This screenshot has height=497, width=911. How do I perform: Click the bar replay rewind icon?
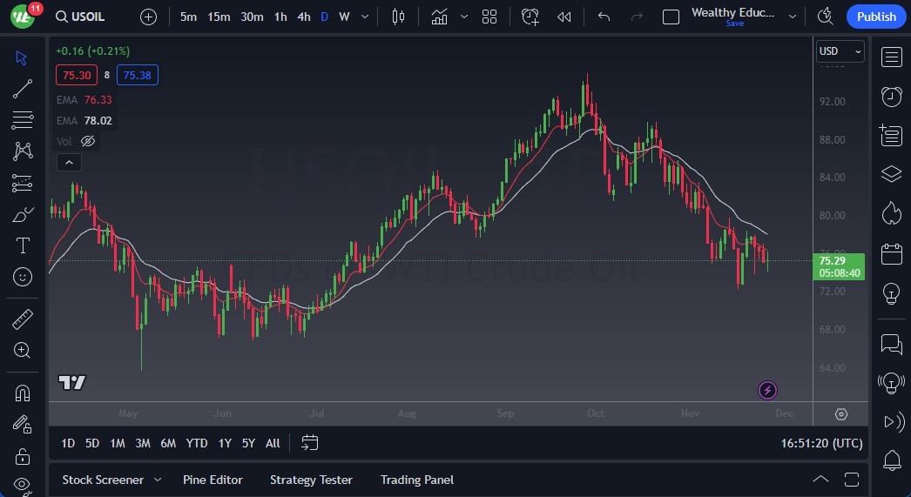tap(564, 17)
